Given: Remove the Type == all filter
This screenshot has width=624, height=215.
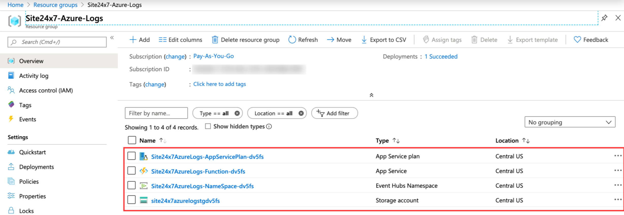Looking at the screenshot, I should pyautogui.click(x=237, y=113).
